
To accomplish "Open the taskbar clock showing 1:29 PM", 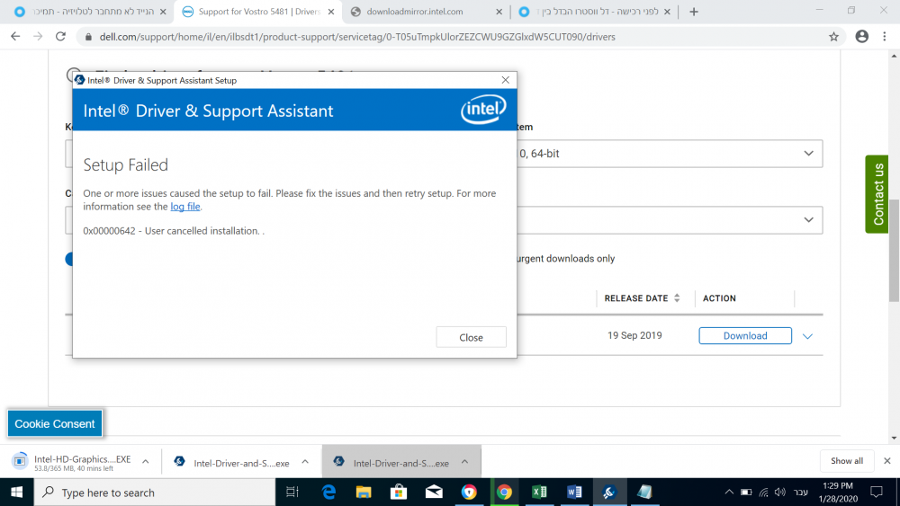I will click(x=838, y=493).
